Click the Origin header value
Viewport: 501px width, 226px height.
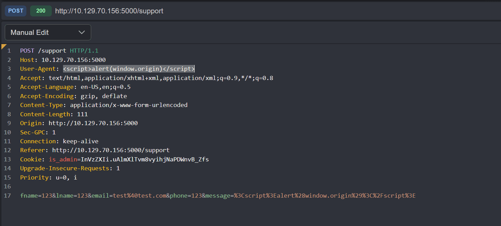[x=93, y=123]
